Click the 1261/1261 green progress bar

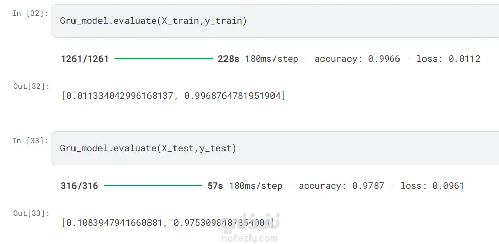click(x=163, y=59)
